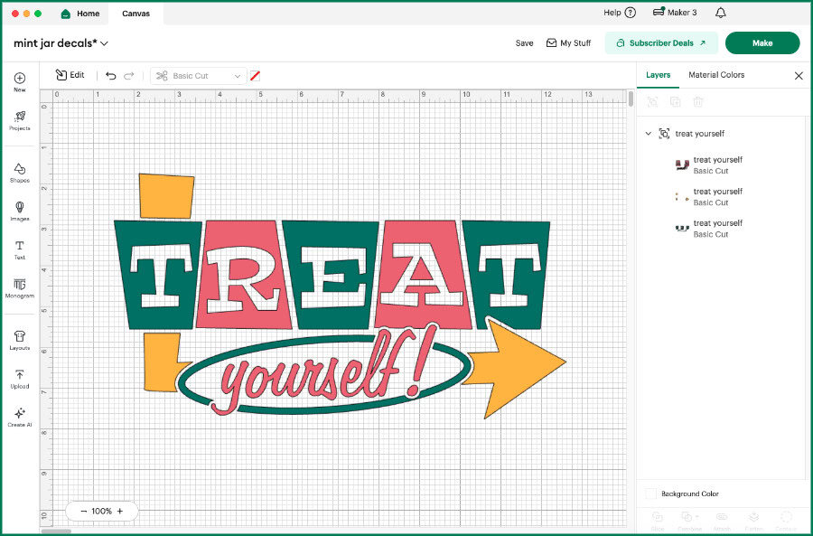The image size is (813, 536).
Task: Open the Layouts tool
Action: pyautogui.click(x=20, y=341)
